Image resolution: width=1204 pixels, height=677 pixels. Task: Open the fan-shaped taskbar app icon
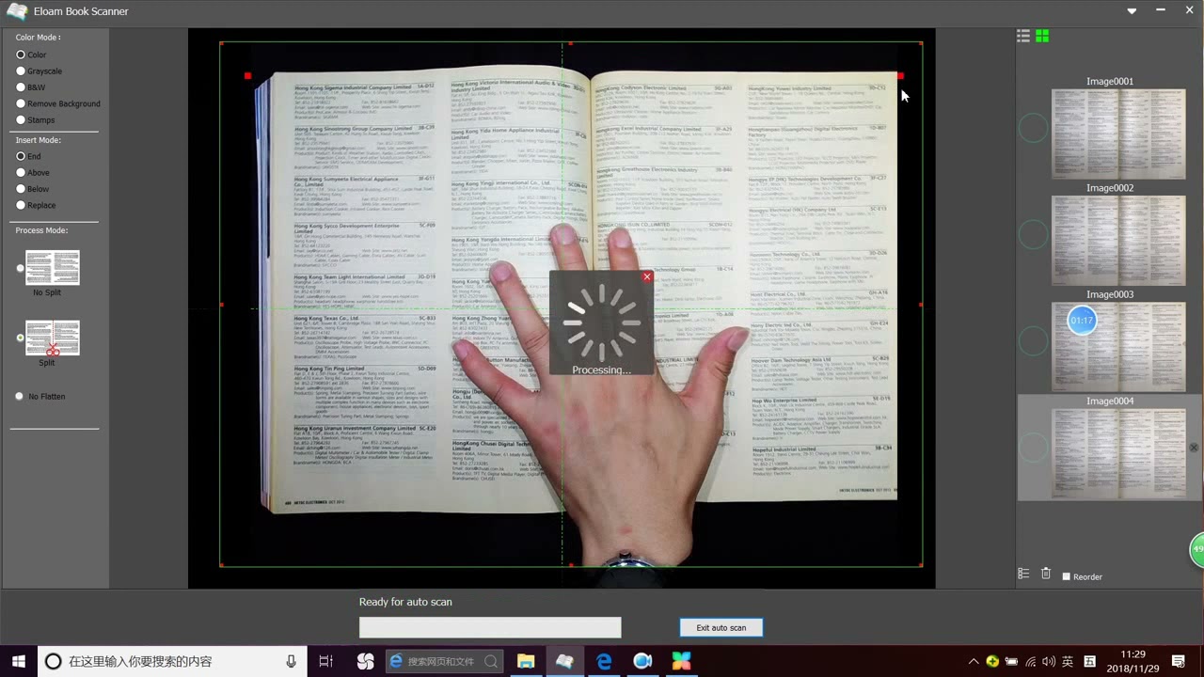(366, 661)
